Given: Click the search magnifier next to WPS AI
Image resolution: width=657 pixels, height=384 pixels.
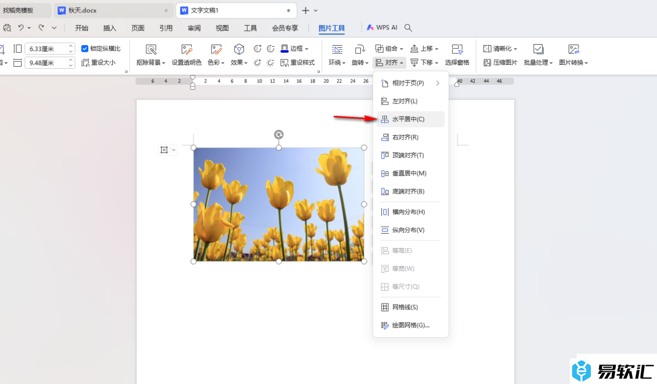Looking at the screenshot, I should coord(409,28).
